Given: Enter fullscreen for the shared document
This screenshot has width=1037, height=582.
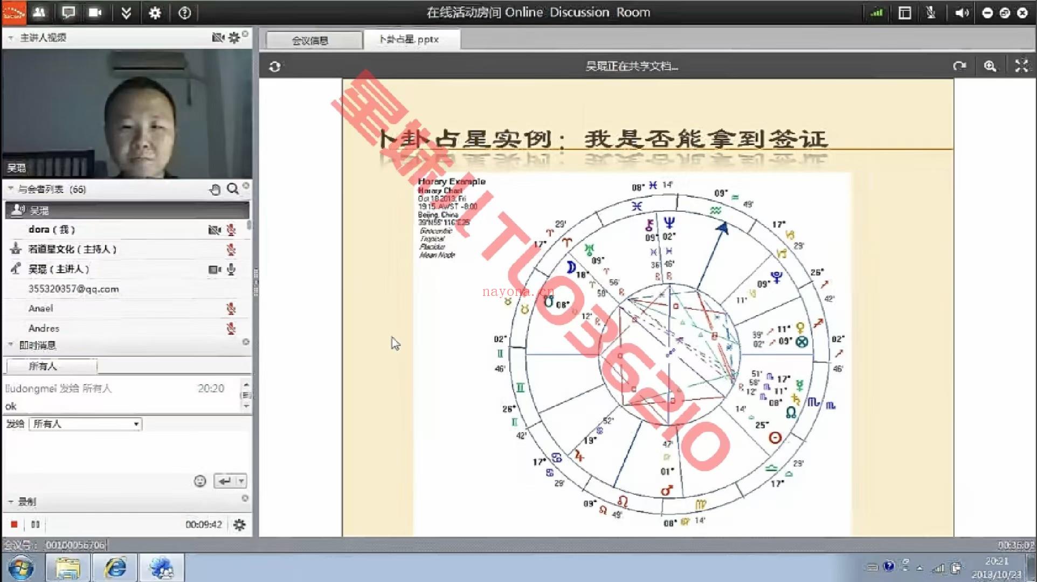Looking at the screenshot, I should coord(1021,66).
